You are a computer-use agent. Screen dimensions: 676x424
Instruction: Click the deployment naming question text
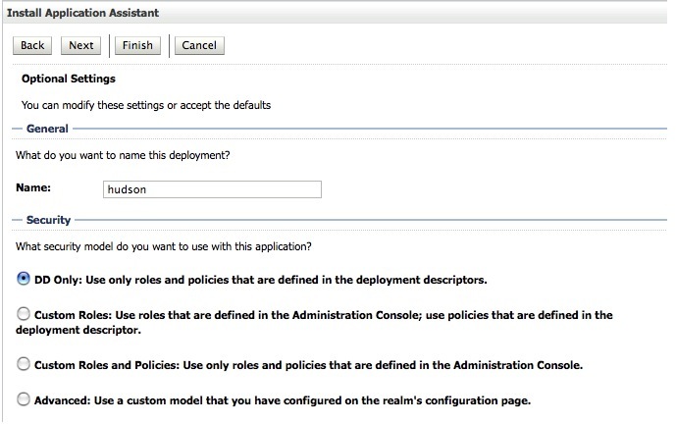click(123, 154)
